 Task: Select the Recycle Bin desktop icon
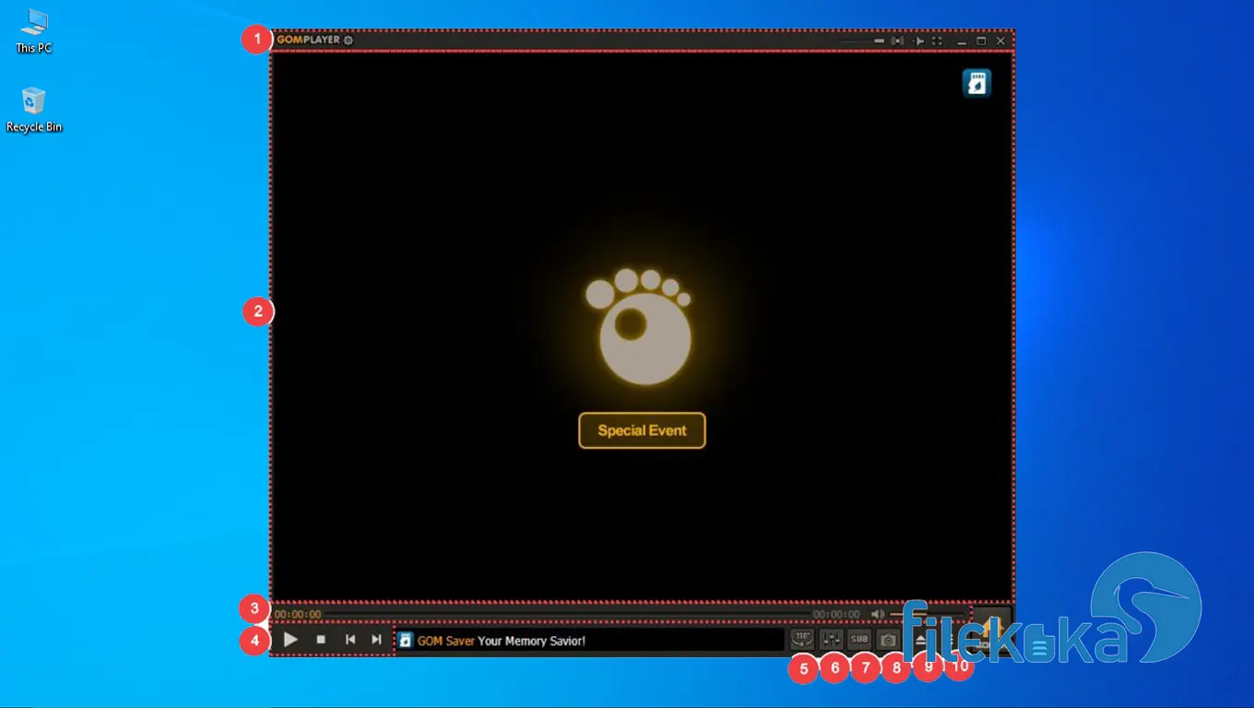click(34, 110)
